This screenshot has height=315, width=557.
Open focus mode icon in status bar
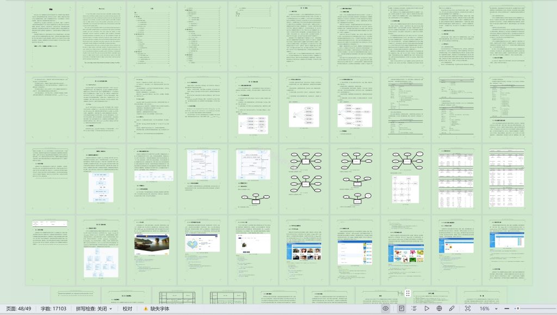(467, 308)
